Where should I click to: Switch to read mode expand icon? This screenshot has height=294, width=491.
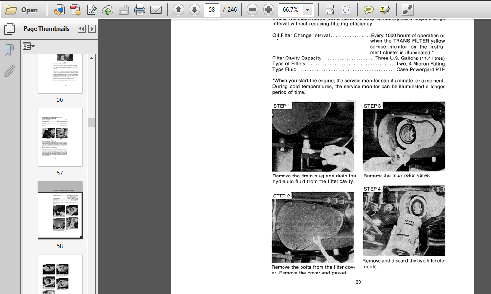407,10
